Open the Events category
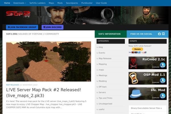The image size is (171, 114). pyautogui.click(x=102, y=53)
